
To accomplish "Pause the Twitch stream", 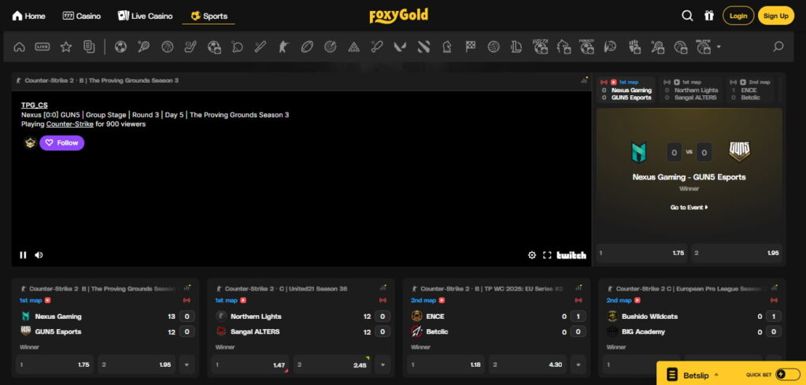I will (x=23, y=255).
